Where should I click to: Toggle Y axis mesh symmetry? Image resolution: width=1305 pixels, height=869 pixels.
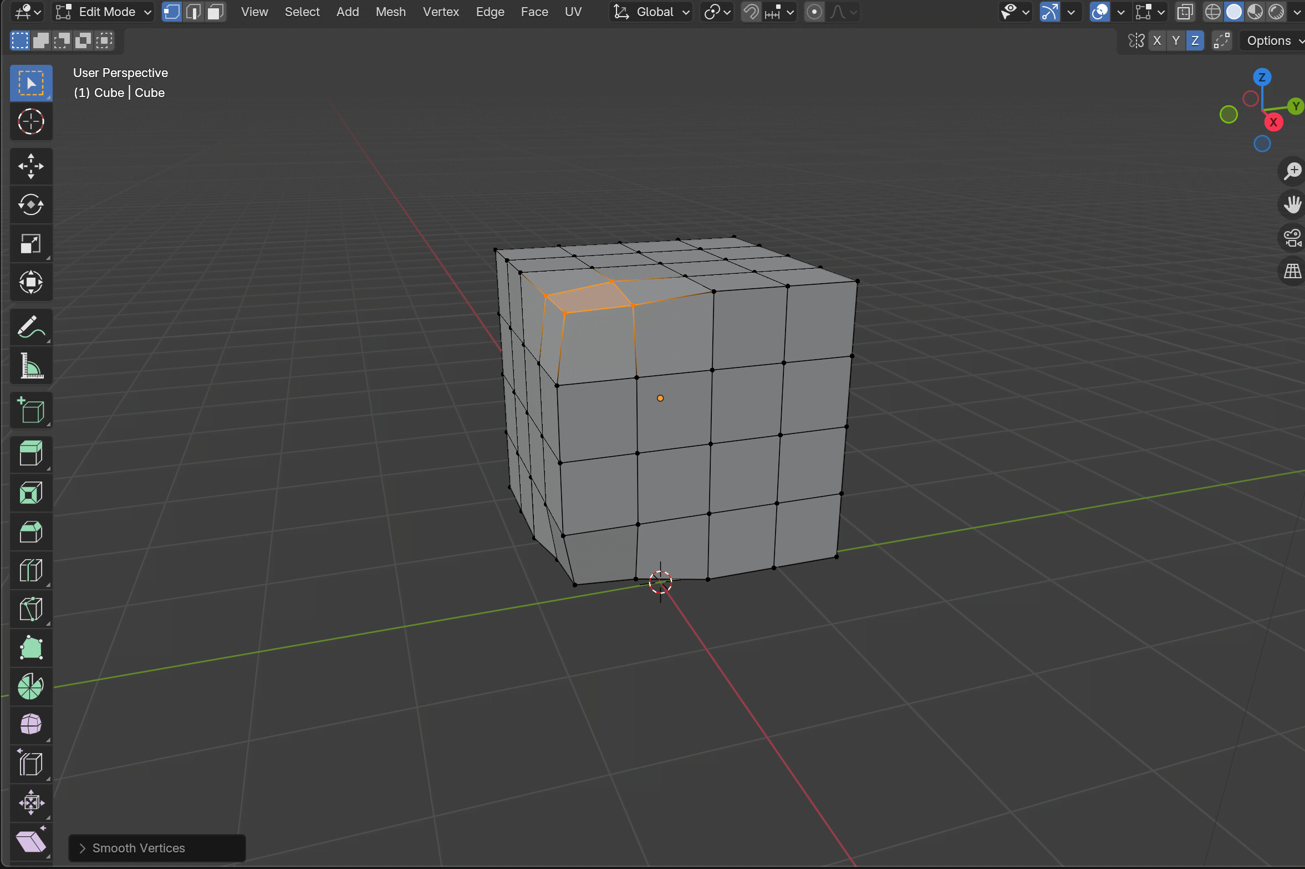[1176, 41]
